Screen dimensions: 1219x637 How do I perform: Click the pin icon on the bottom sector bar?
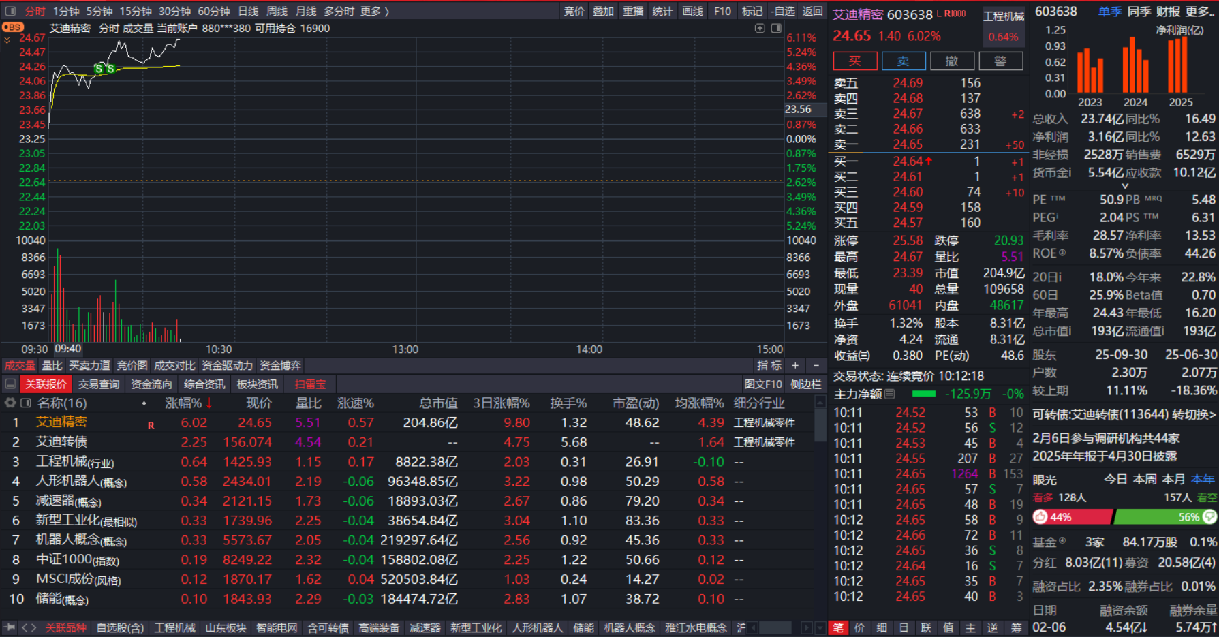10,627
